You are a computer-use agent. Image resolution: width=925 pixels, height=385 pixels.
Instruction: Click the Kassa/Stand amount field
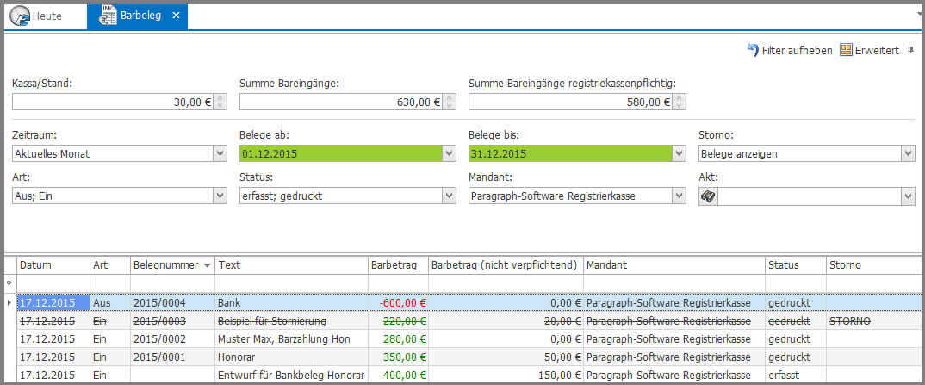tap(113, 102)
